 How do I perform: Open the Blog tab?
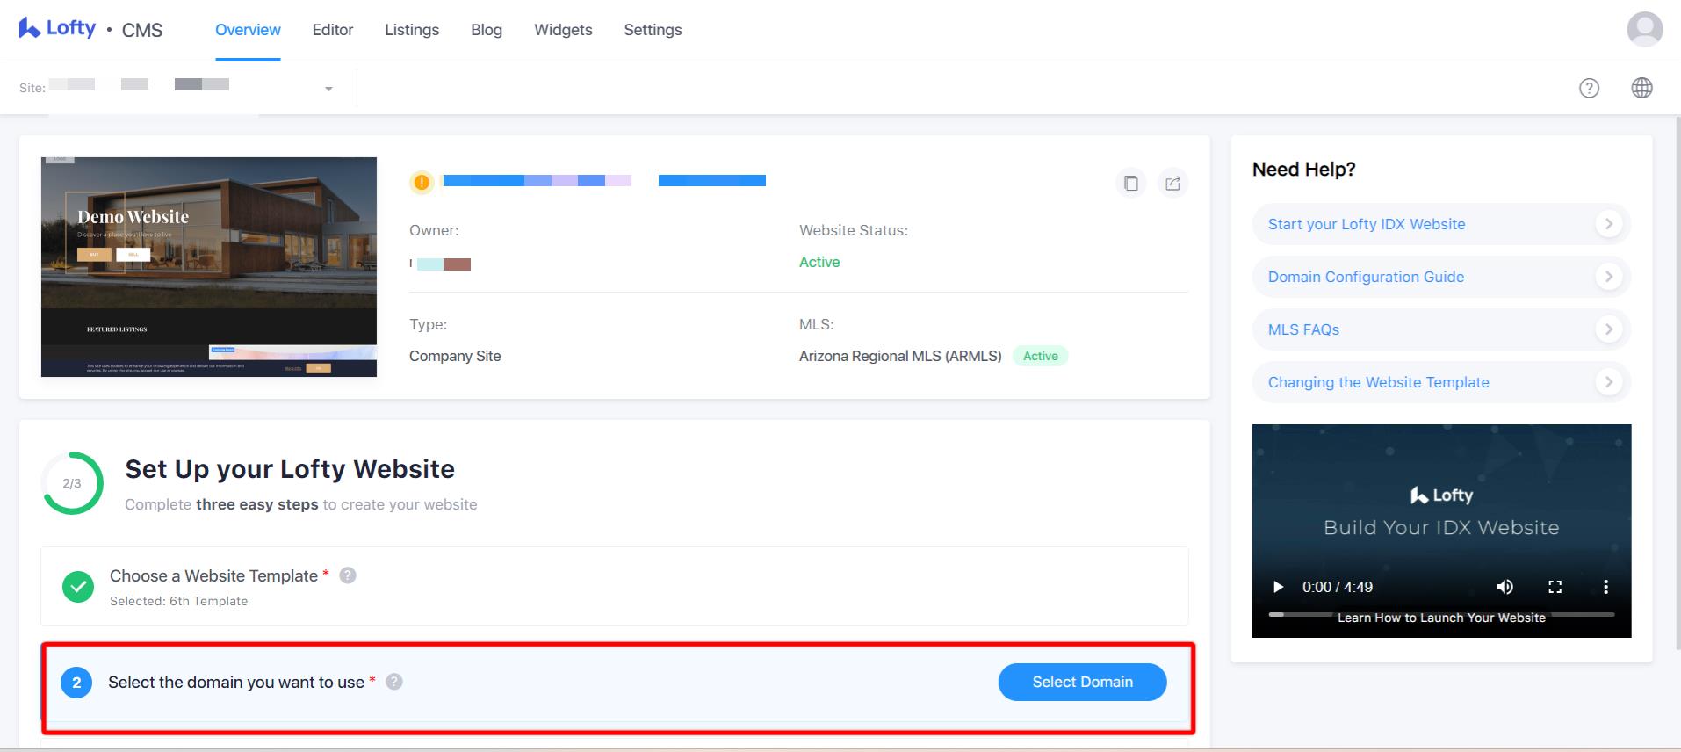(x=487, y=30)
